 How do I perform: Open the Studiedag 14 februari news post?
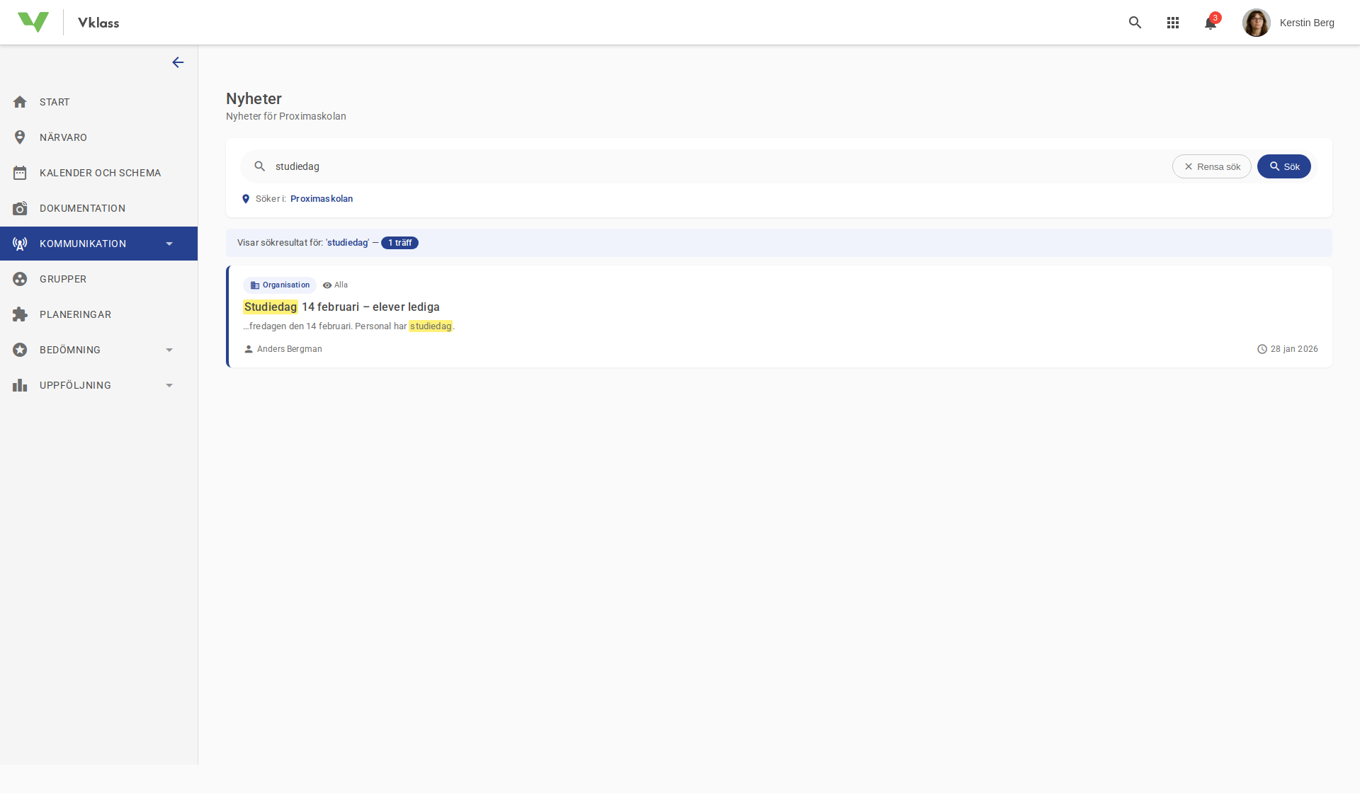[341, 307]
